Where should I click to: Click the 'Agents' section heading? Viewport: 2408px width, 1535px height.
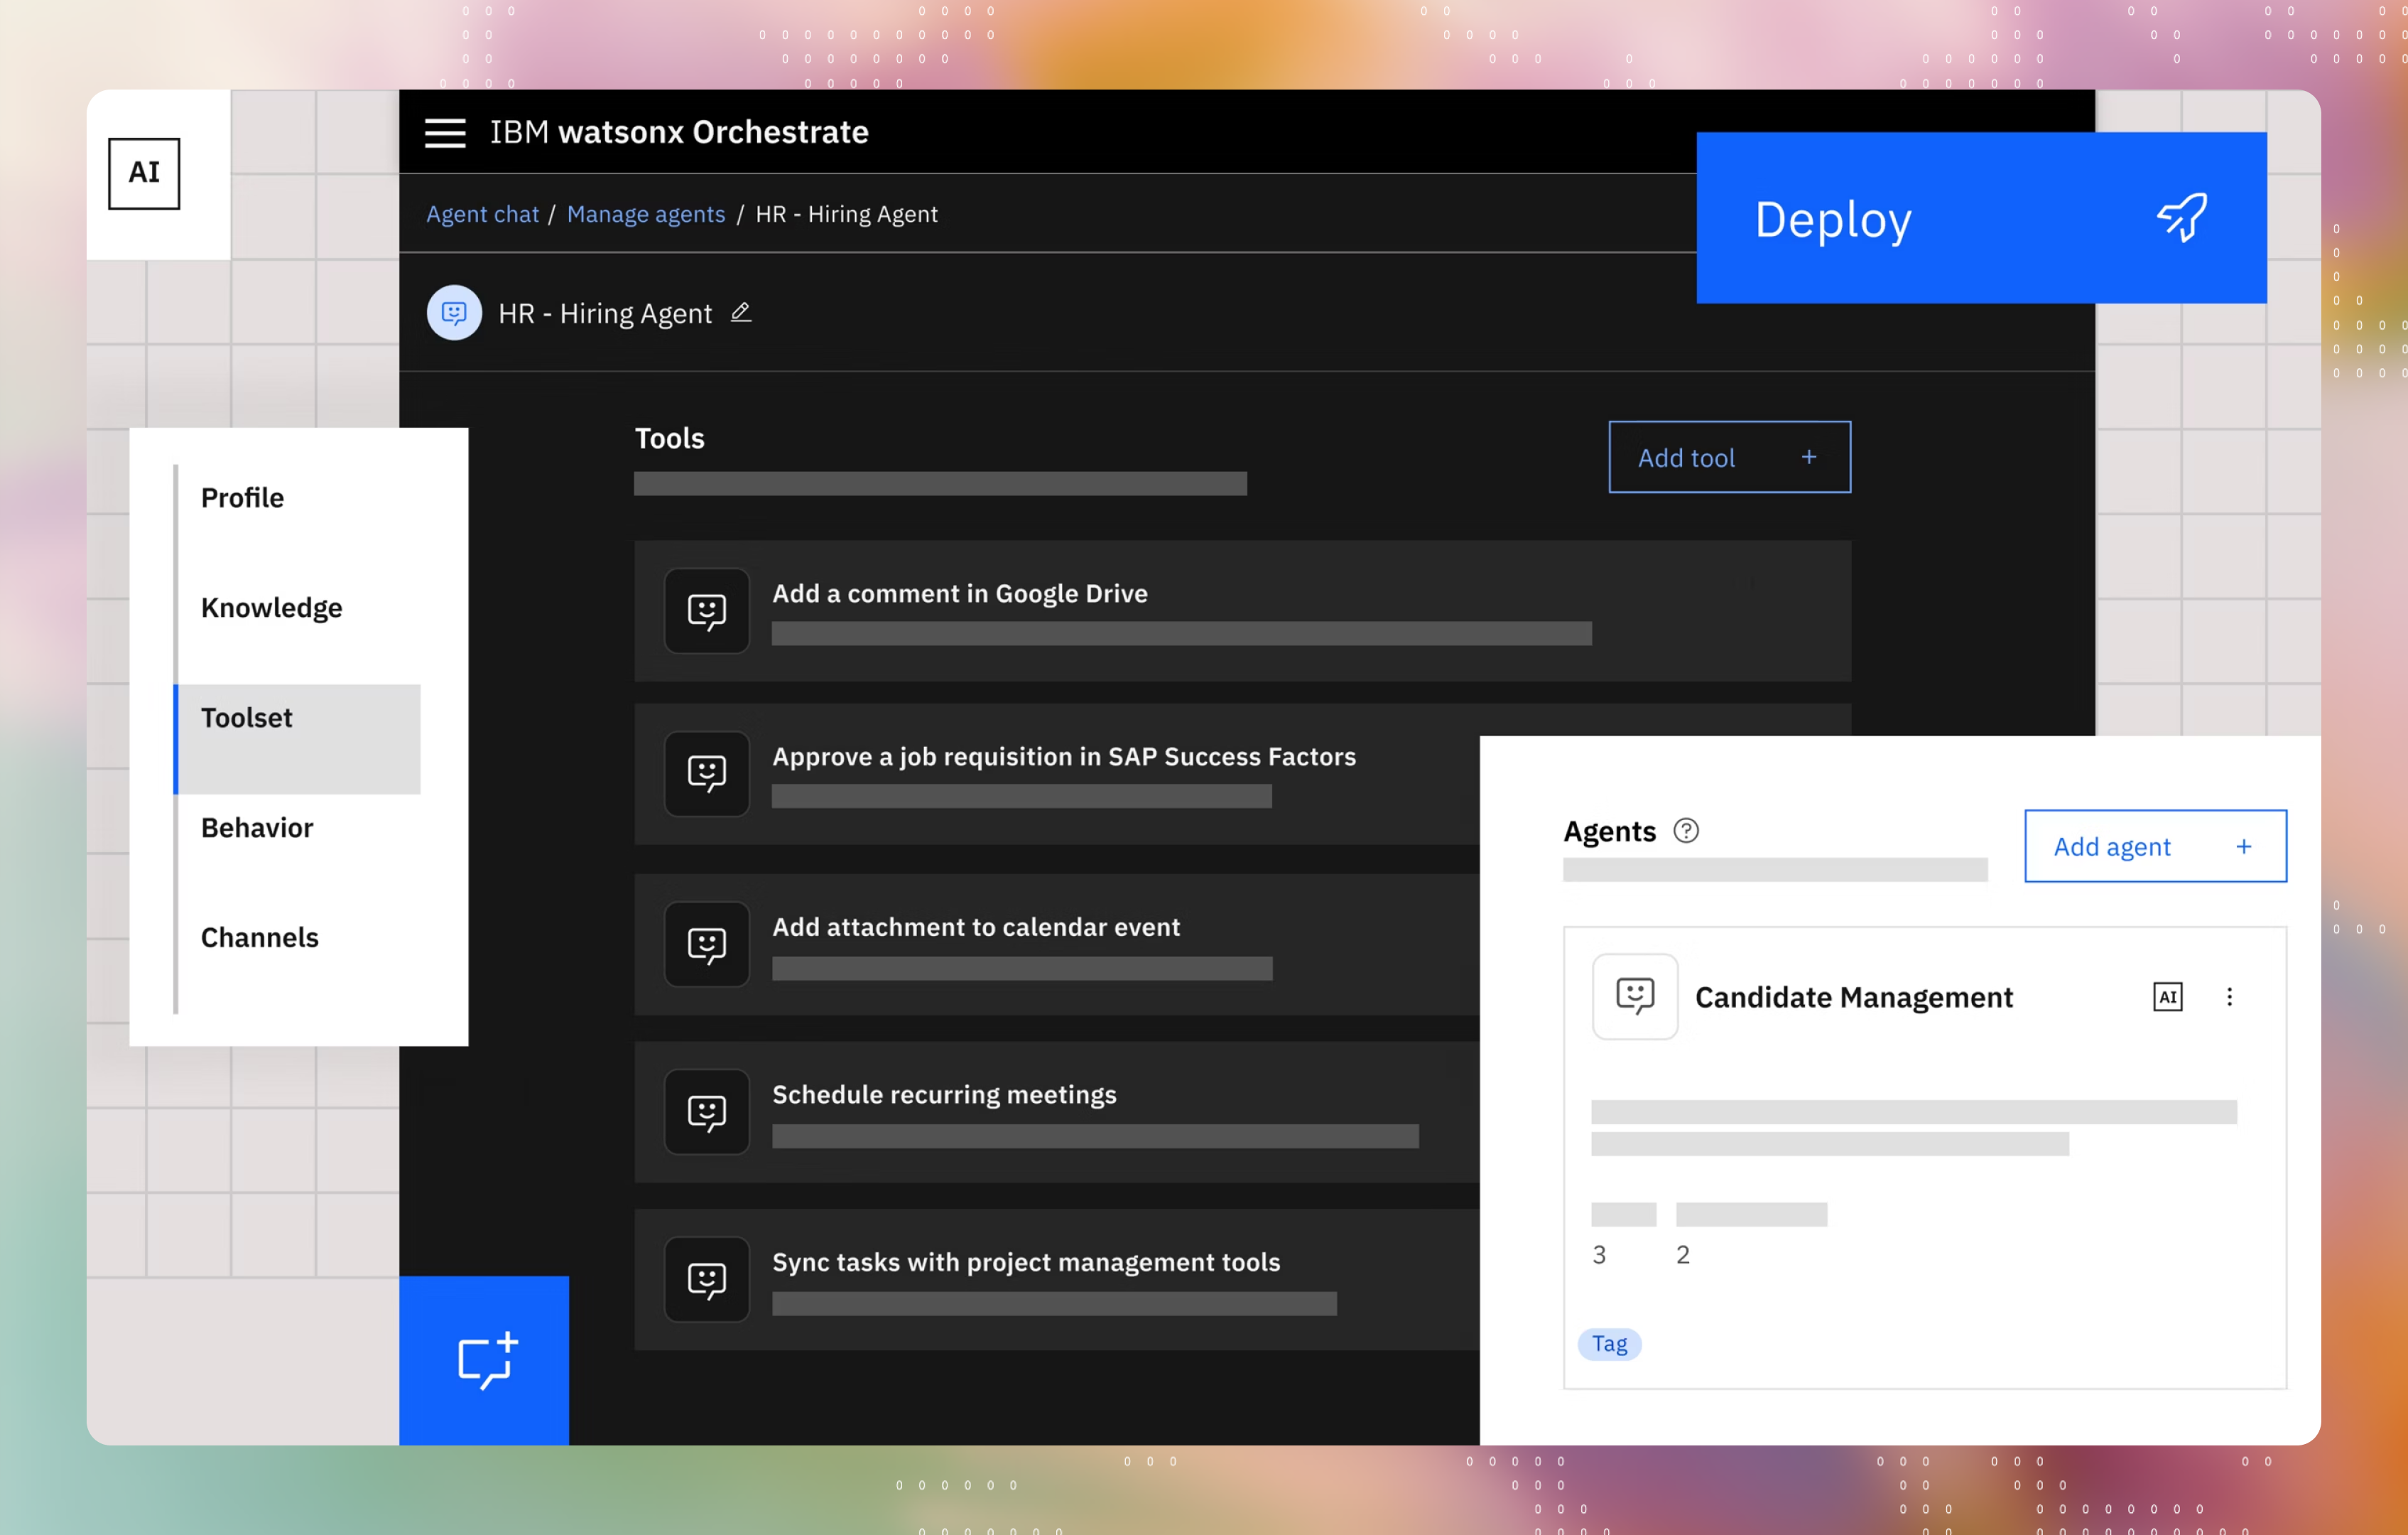(1609, 831)
